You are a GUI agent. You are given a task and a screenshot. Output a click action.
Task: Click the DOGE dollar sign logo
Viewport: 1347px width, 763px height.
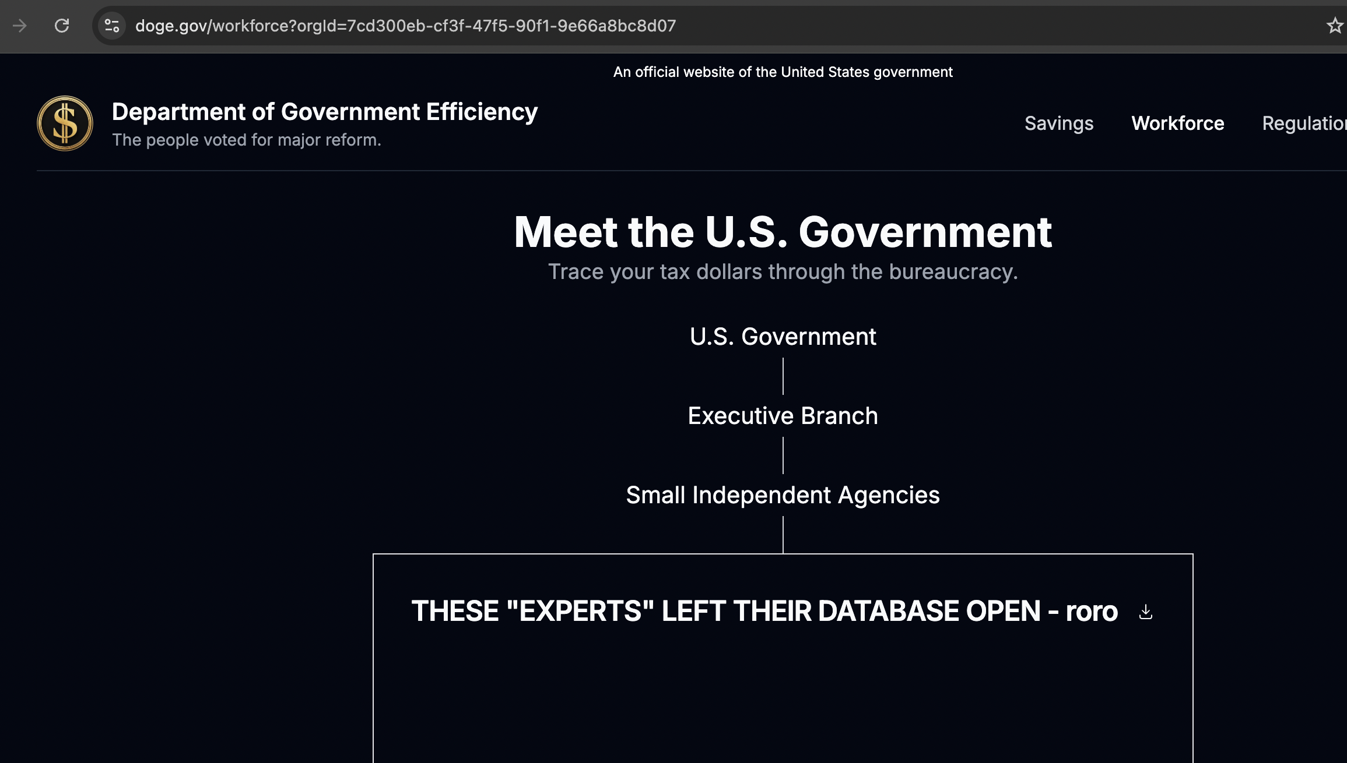coord(64,123)
